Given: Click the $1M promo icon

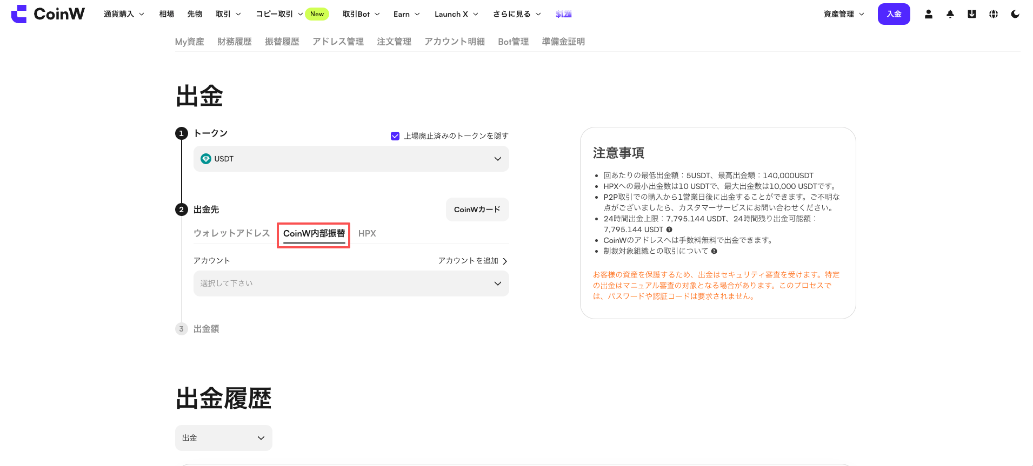Looking at the screenshot, I should pos(564,14).
